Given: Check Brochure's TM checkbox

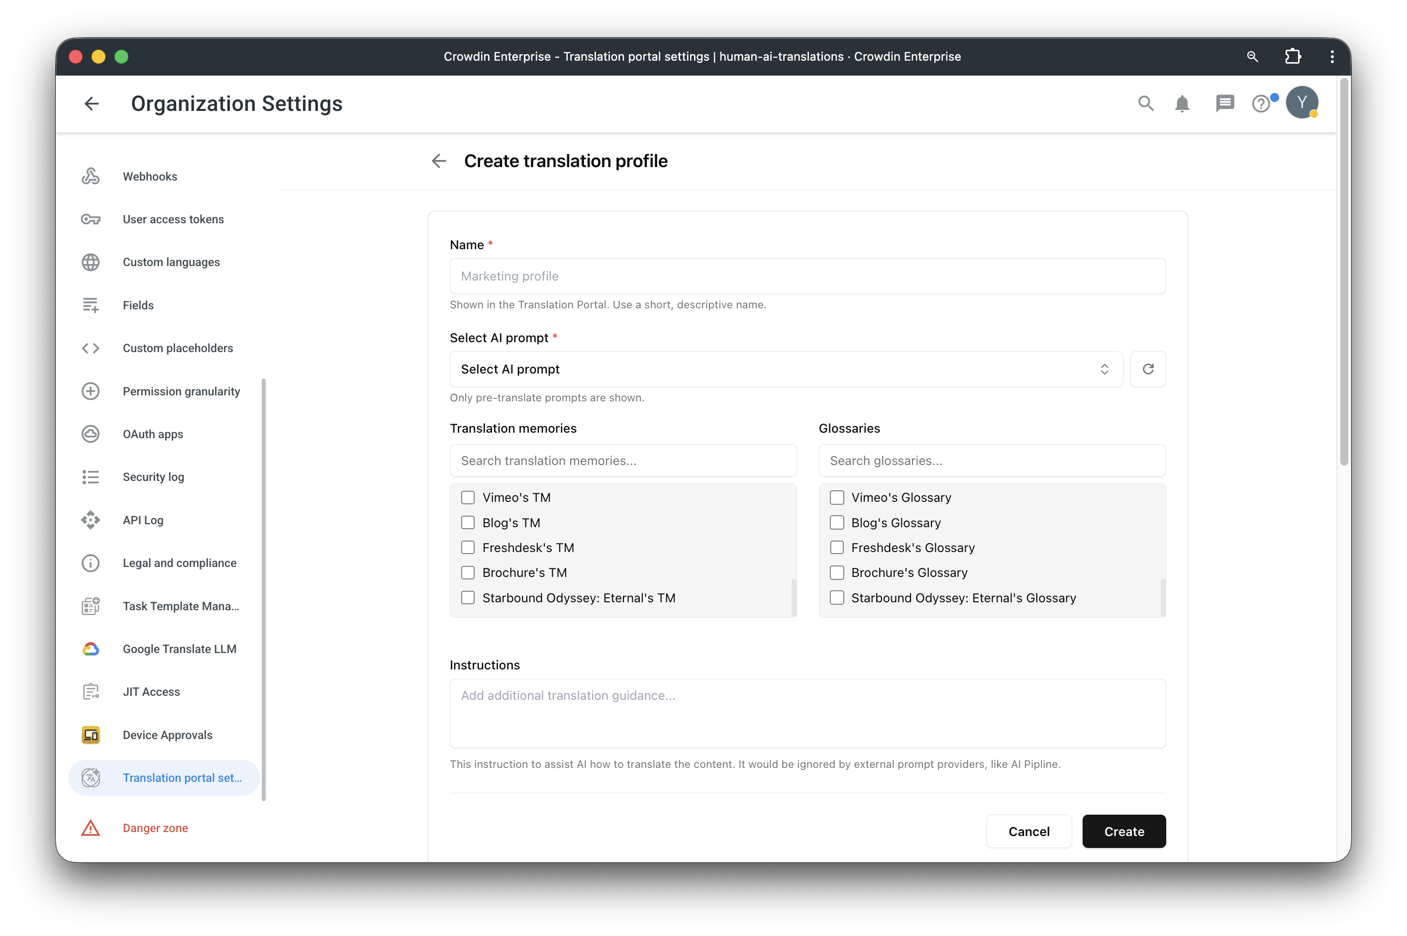Looking at the screenshot, I should pyautogui.click(x=468, y=572).
